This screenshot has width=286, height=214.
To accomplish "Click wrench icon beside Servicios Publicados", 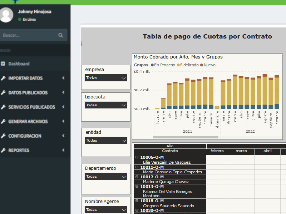I will tap(3, 107).
